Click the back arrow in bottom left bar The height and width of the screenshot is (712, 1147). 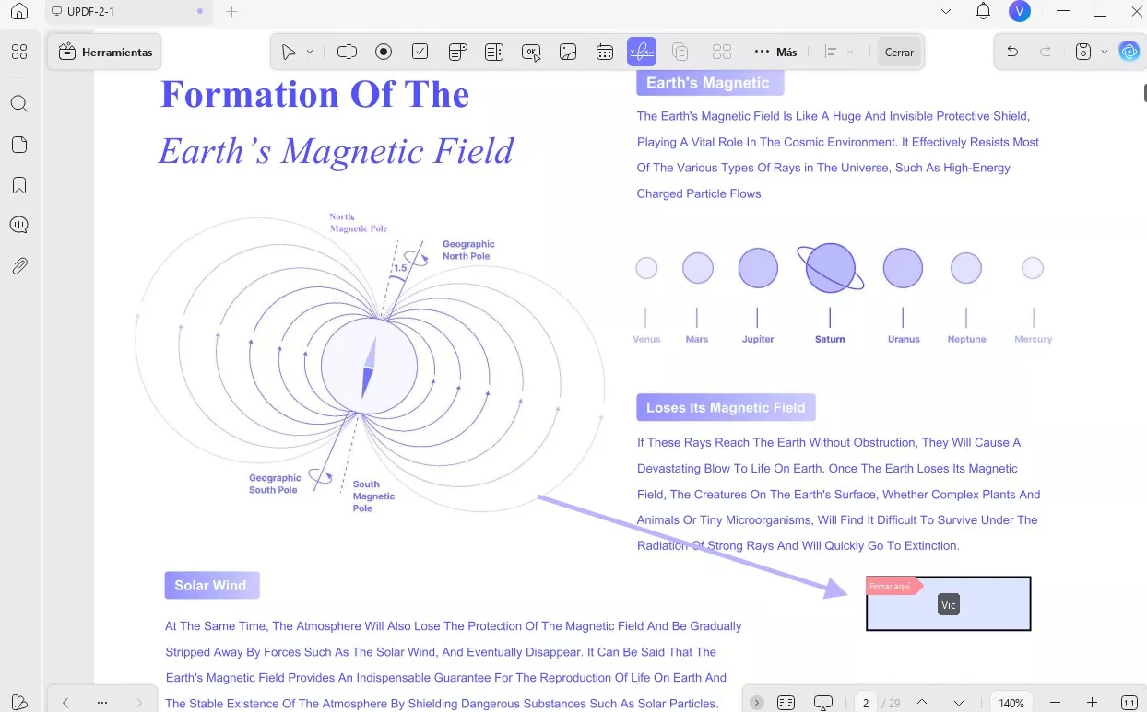[65, 703]
